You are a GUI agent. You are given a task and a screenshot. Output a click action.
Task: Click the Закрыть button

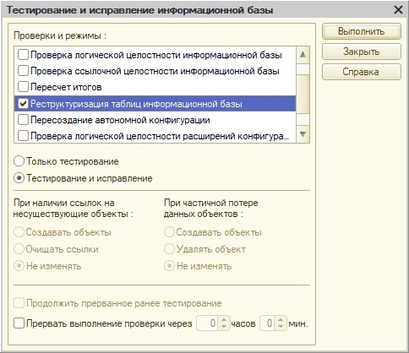(362, 52)
